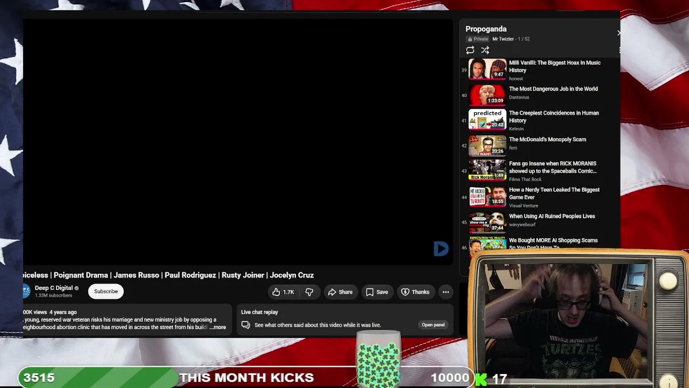The width and height of the screenshot is (689, 388).
Task: Toggle loop playlist icon
Action: (470, 50)
